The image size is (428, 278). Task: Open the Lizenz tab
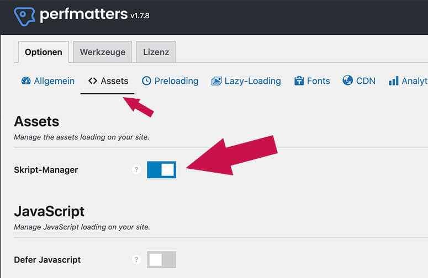click(156, 52)
